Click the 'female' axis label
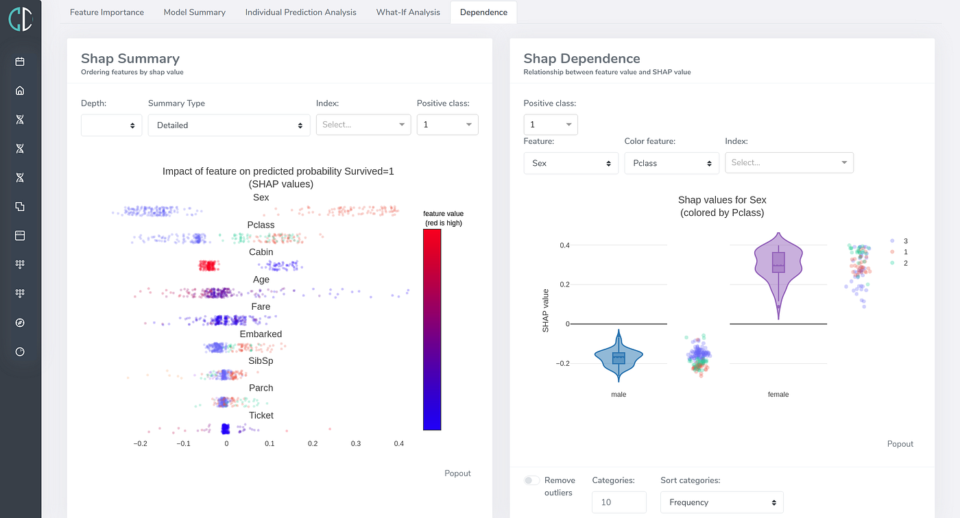Image resolution: width=960 pixels, height=518 pixels. pos(778,395)
